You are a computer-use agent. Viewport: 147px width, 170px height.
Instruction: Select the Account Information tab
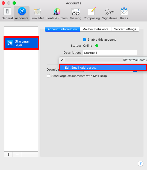[x=62, y=29]
